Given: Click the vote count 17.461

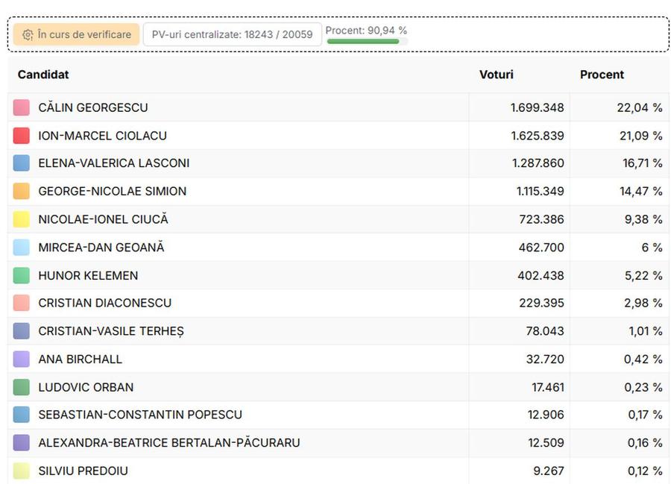Looking at the screenshot, I should point(548,387).
